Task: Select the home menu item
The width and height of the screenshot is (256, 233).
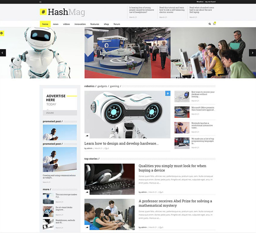Action: [x=45, y=24]
